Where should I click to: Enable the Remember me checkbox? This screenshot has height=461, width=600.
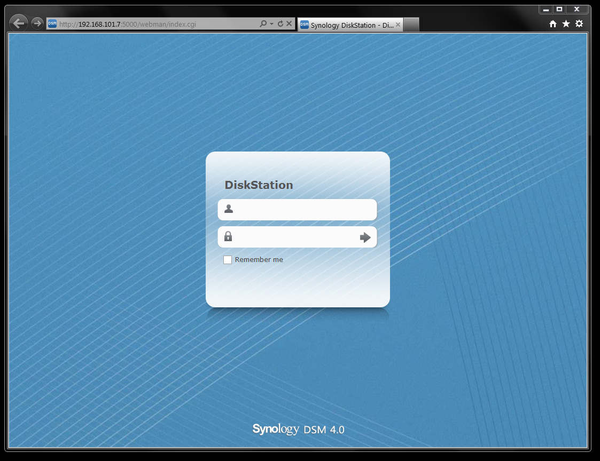pyautogui.click(x=228, y=260)
